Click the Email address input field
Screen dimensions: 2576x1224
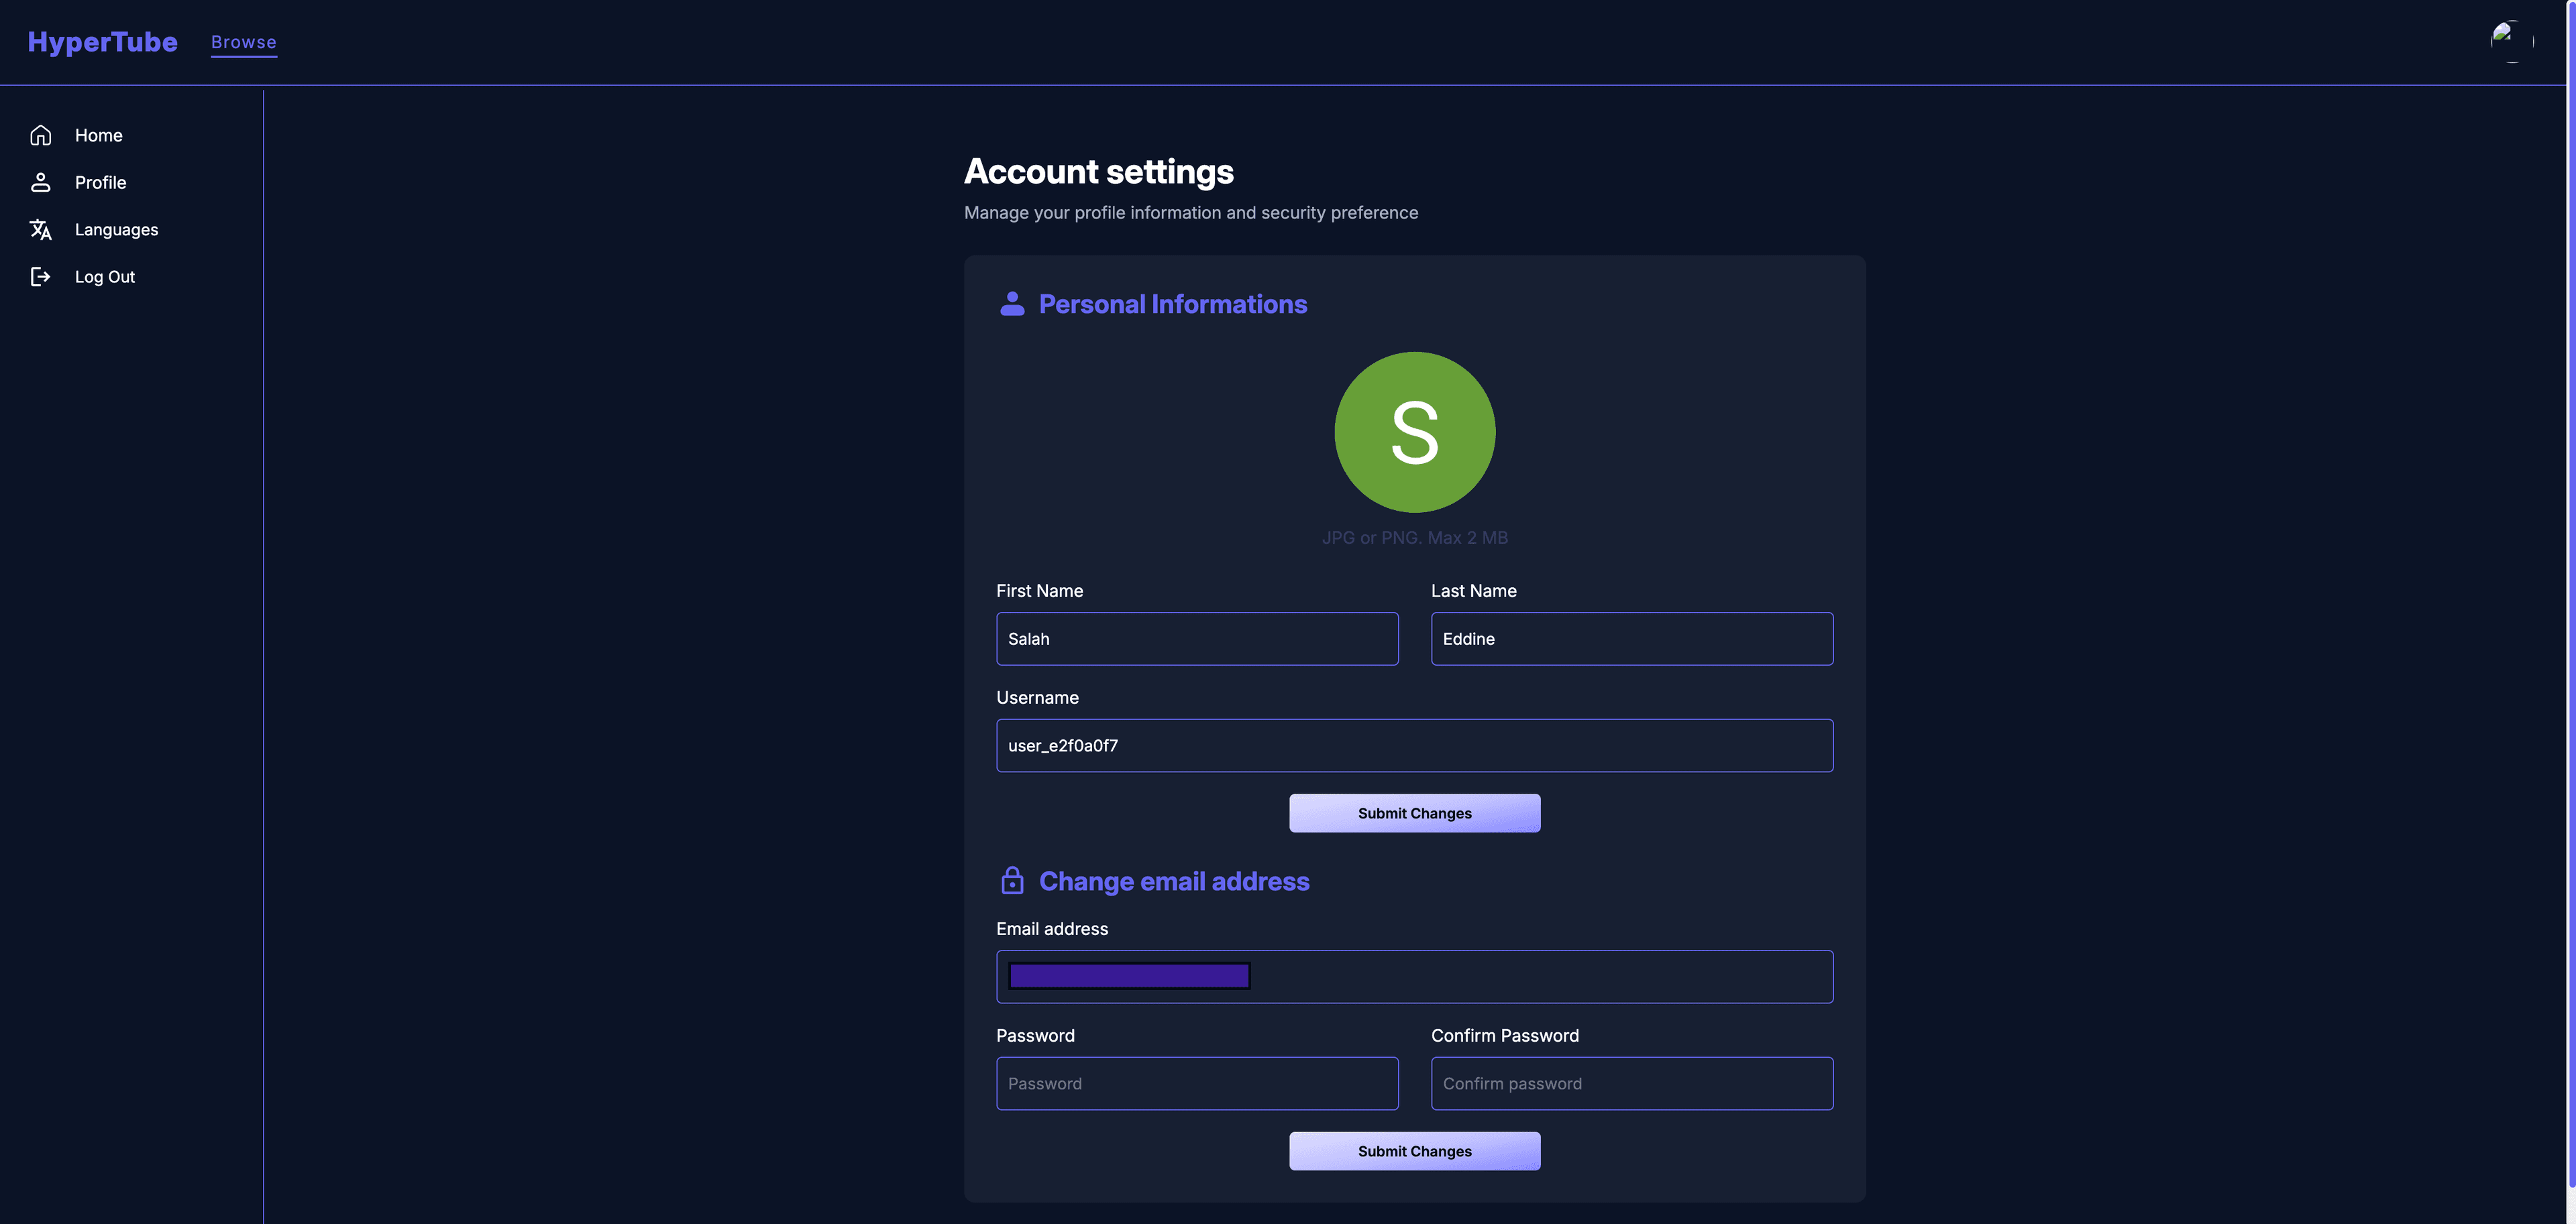(x=1415, y=976)
